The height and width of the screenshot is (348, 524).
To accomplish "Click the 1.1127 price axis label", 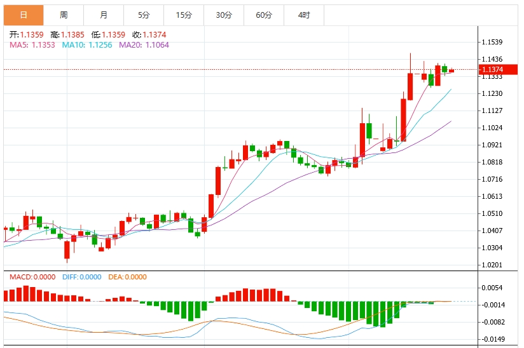I will pos(492,110).
